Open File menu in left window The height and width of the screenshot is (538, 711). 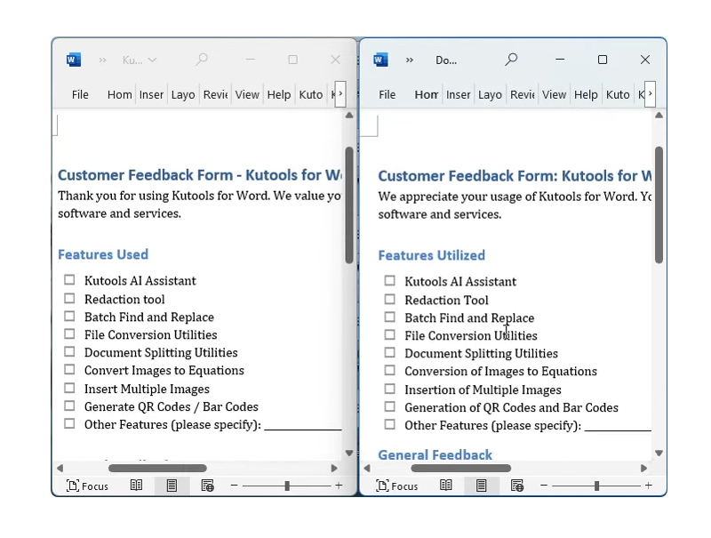pos(80,94)
